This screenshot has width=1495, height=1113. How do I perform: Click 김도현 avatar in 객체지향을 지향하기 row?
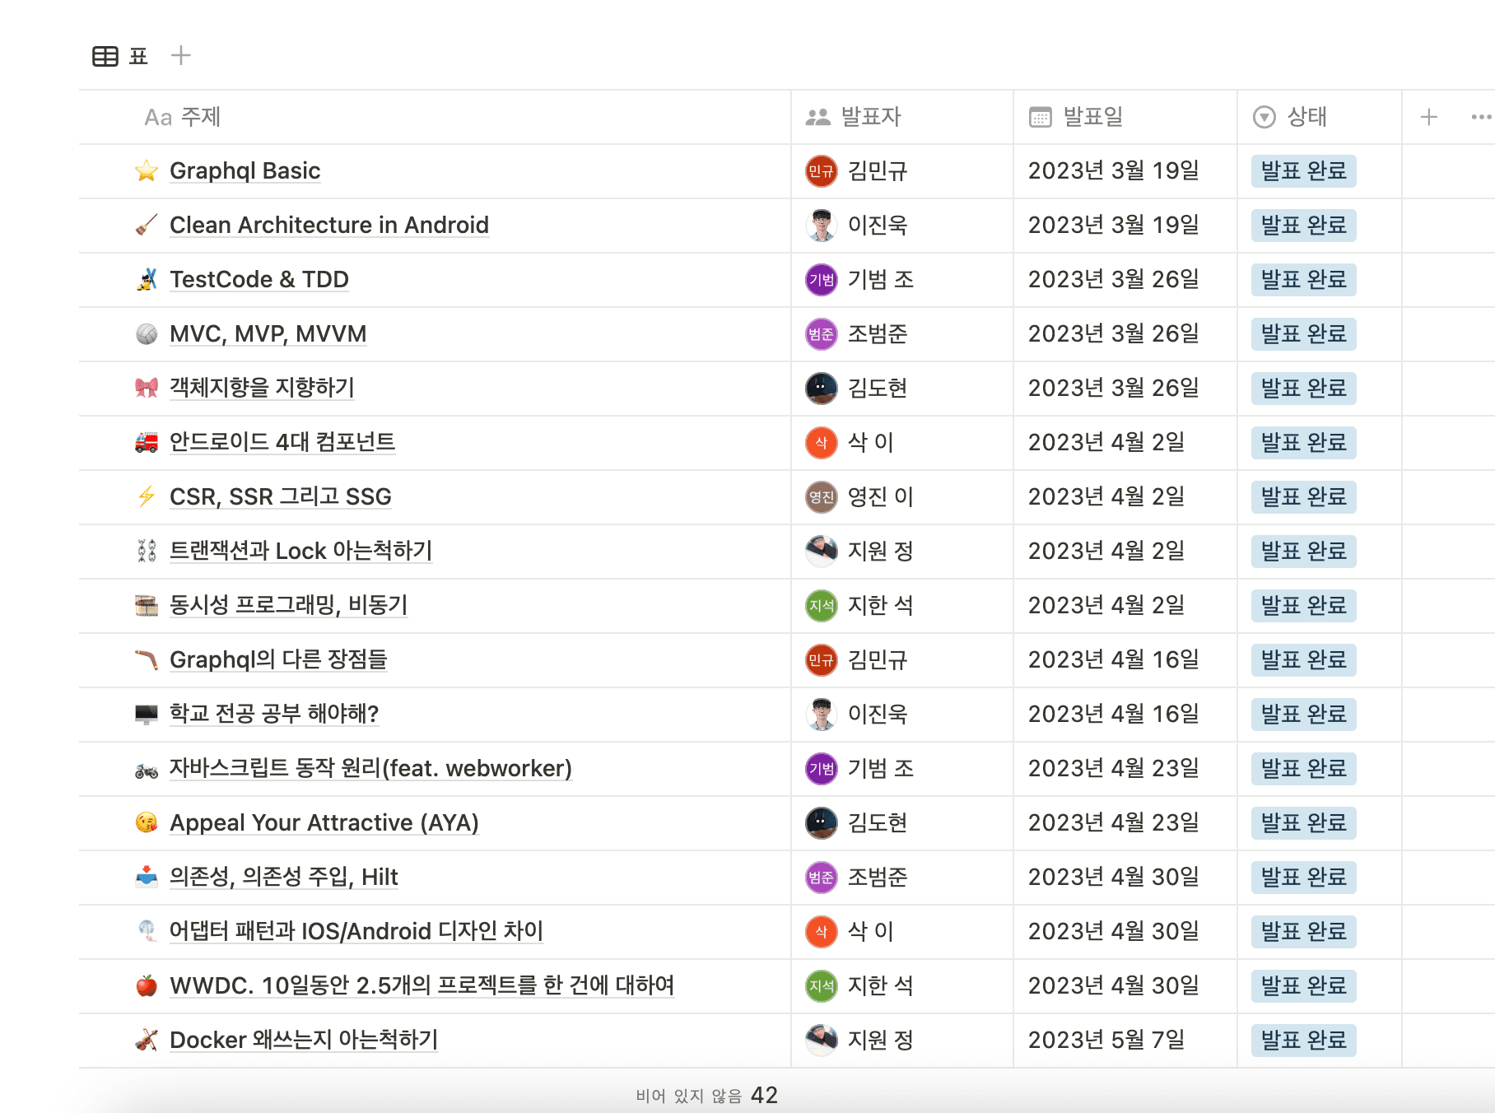[821, 388]
